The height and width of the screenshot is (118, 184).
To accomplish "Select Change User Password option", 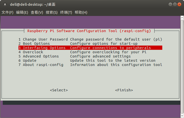I will pos(90,39).
